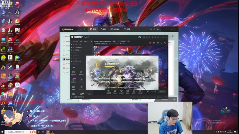The width and height of the screenshot is (239, 134).
Task: Open the Recycle Bin desktop icon
Action: point(3,31)
